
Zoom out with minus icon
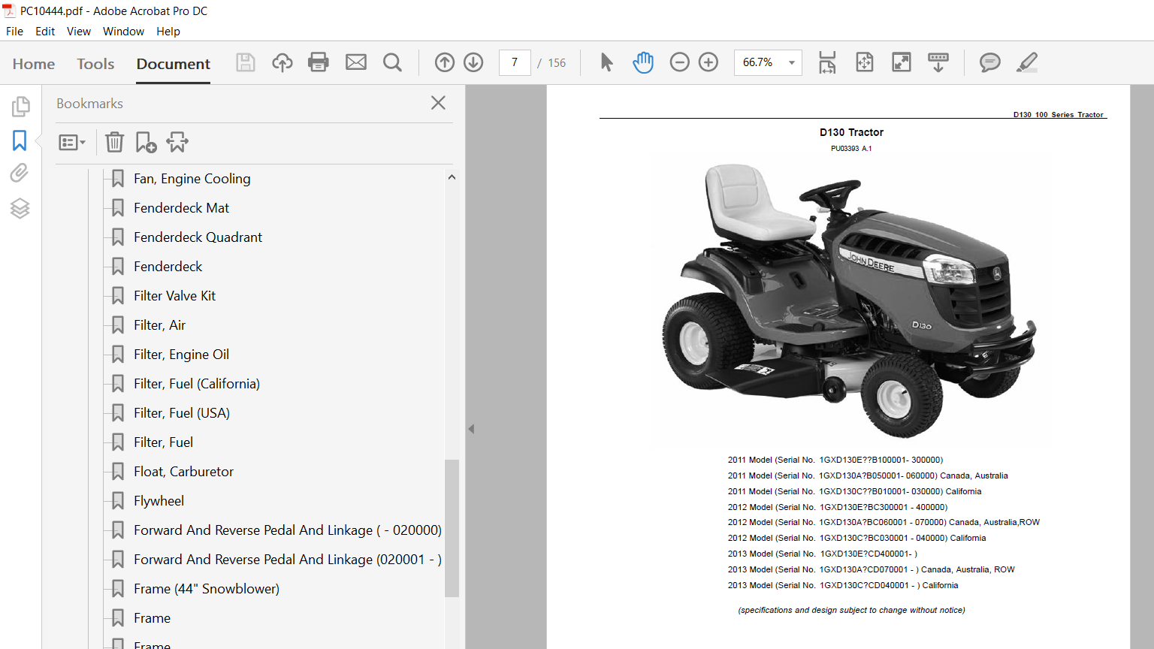pos(679,62)
